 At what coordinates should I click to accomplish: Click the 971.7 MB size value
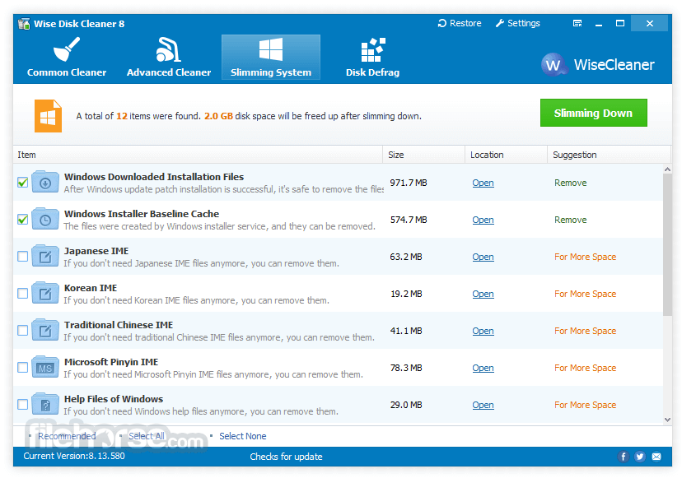409,183
